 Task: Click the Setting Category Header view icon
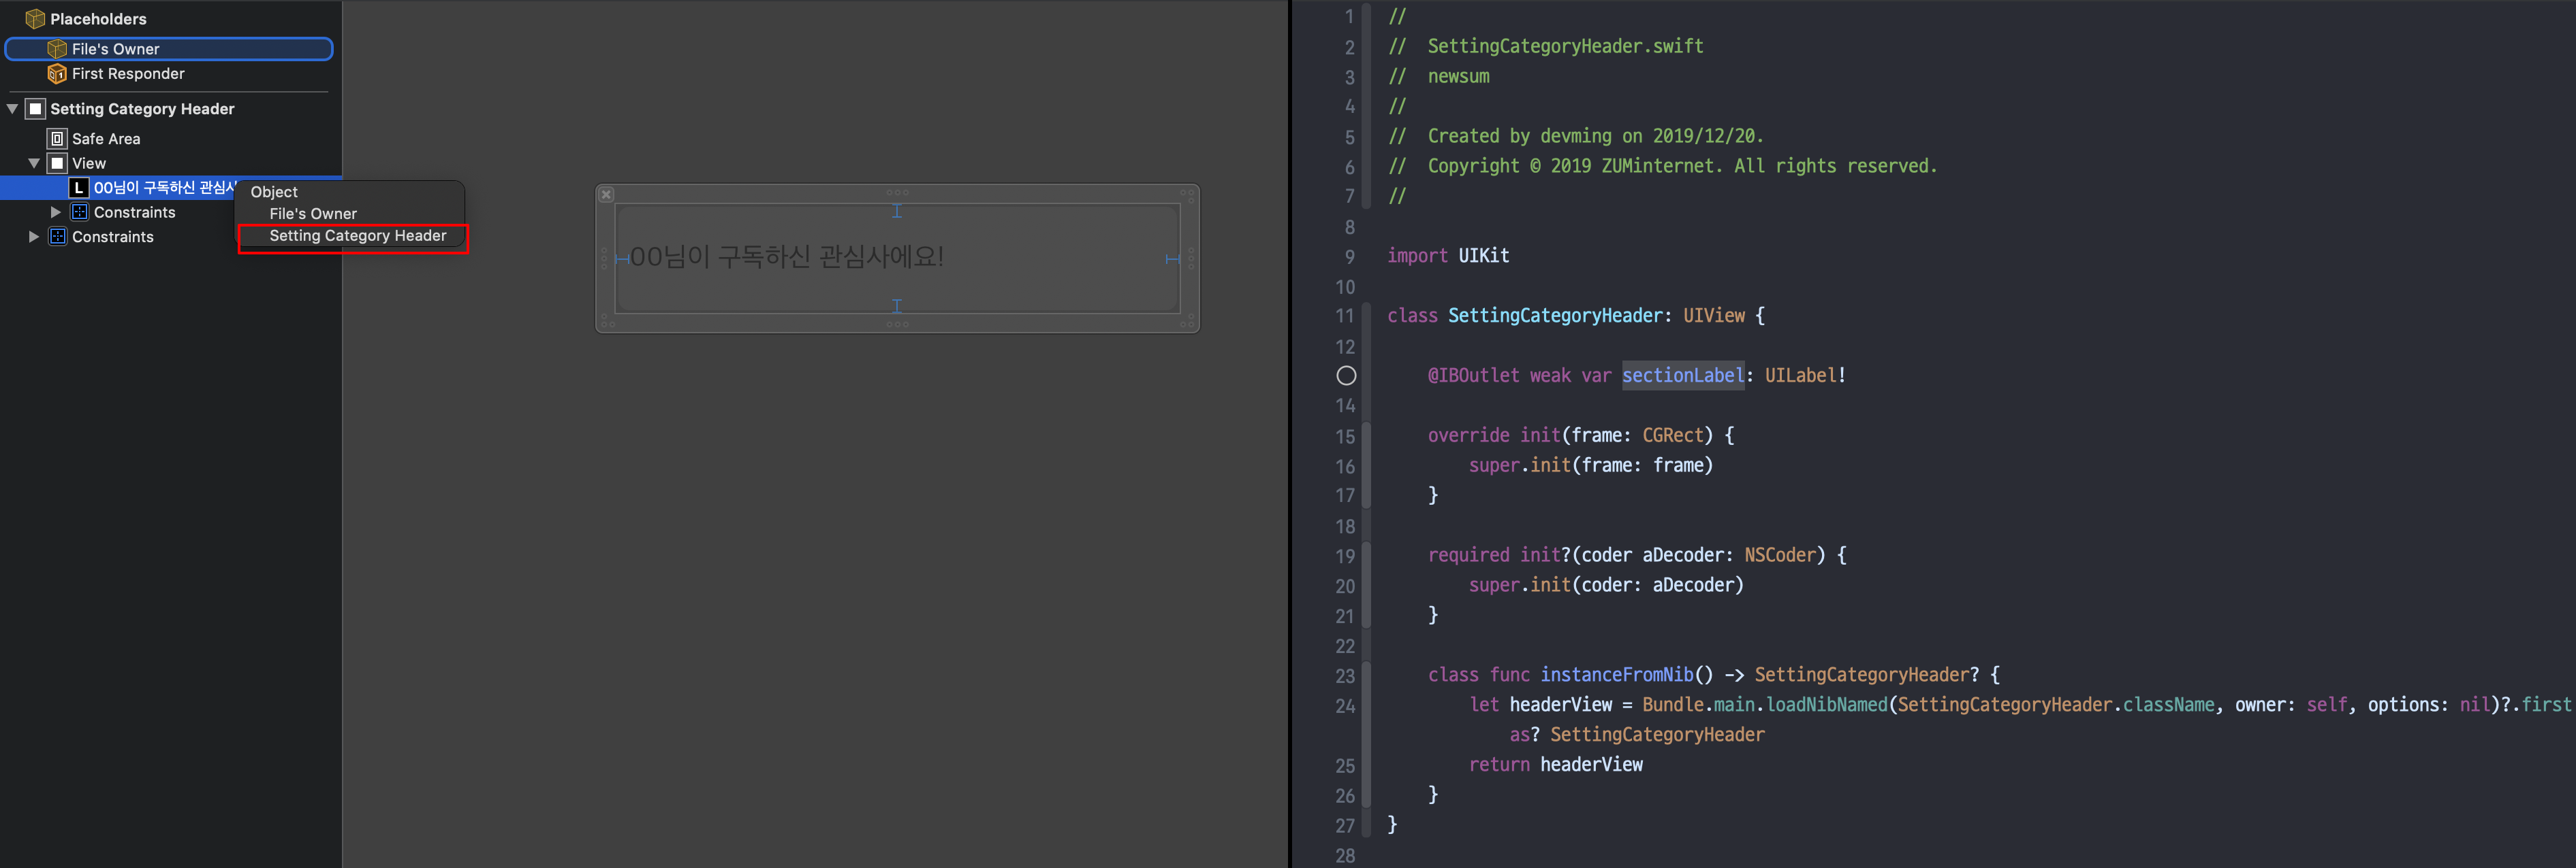35,109
